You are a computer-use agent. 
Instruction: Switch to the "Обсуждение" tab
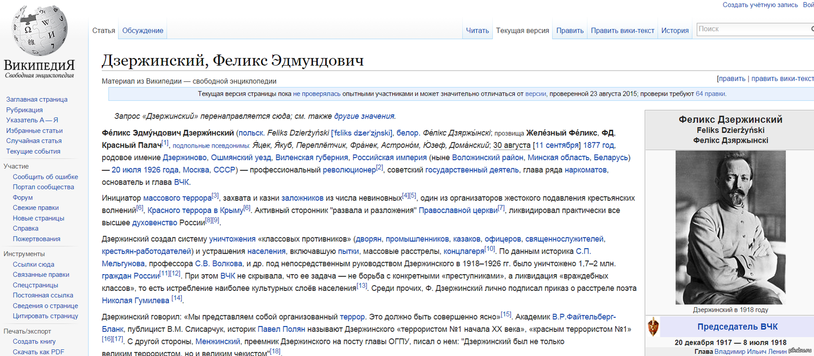[142, 31]
